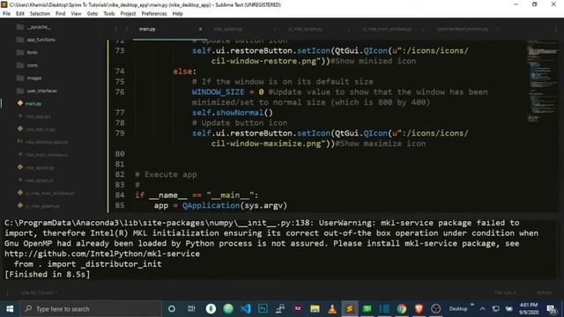Switch to the ui_nike_main_window.py tab
This screenshot has height=317, width=564.
(387, 29)
